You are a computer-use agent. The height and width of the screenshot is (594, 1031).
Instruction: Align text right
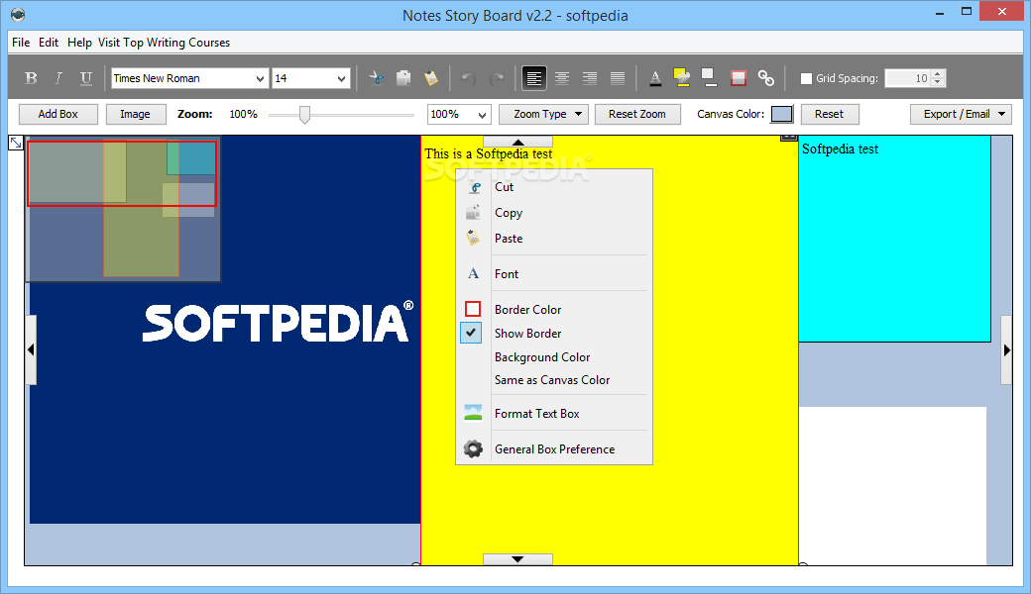pos(590,78)
